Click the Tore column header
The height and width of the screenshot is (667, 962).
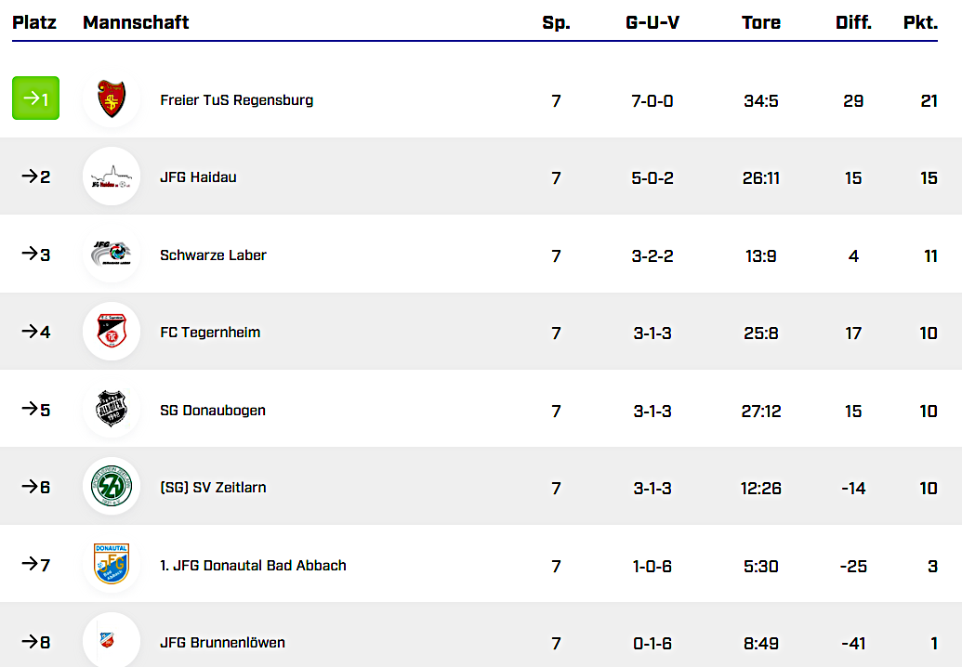pyautogui.click(x=761, y=23)
